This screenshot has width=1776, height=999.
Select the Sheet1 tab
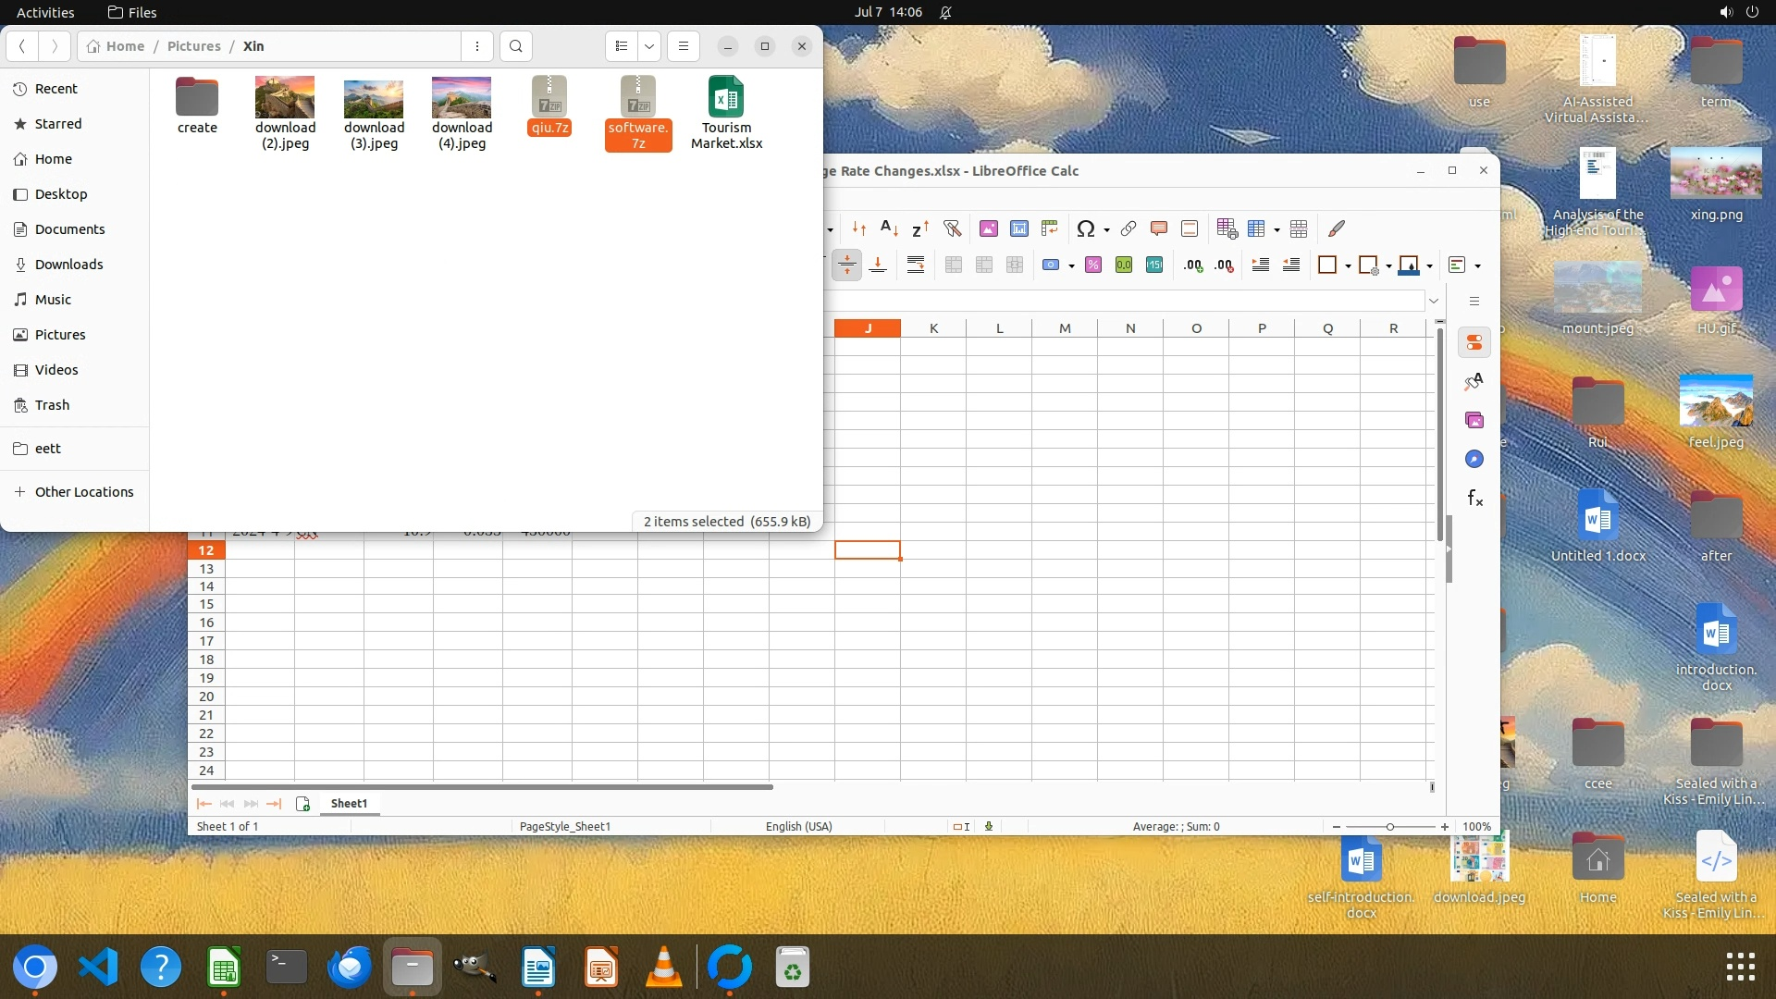click(349, 803)
